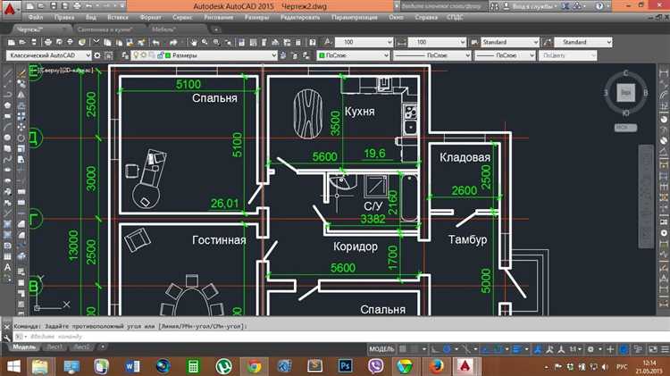
Task: Toggle polar tracking in status bar
Action: pos(447,349)
